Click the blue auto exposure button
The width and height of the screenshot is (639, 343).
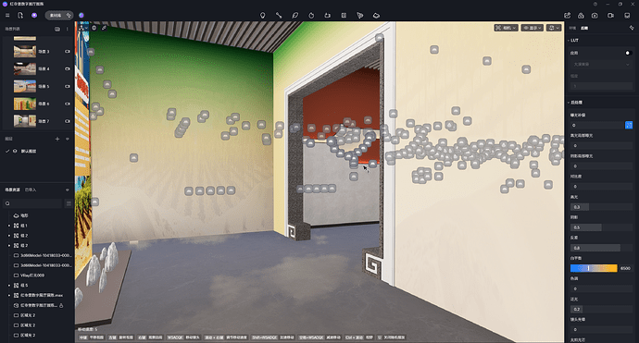point(629,125)
